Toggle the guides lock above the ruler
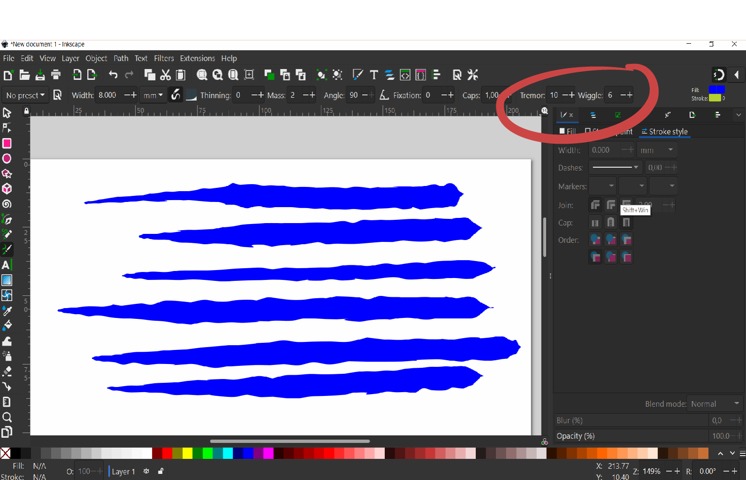 (x=27, y=111)
